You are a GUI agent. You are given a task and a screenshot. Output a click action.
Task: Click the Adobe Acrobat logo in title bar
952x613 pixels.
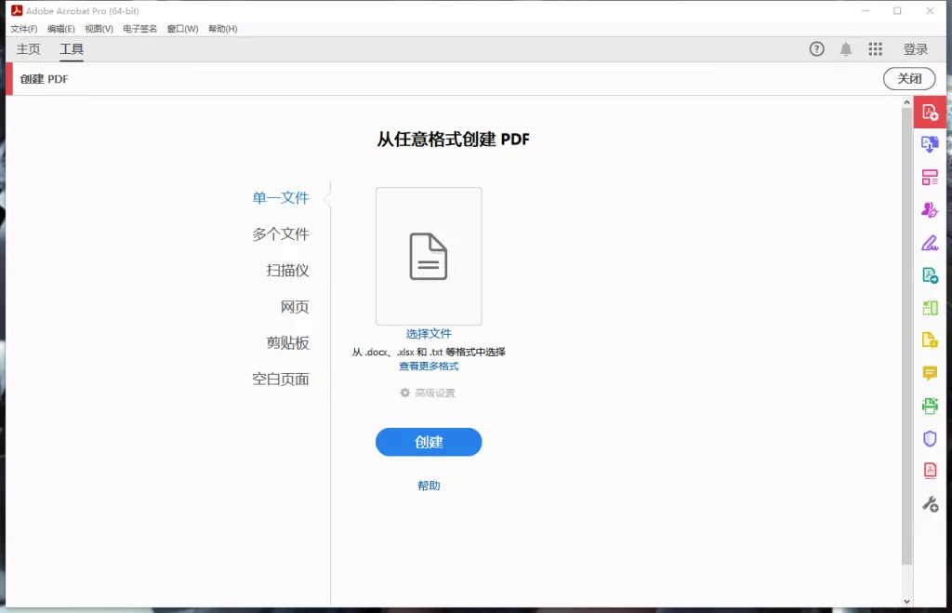pos(17,10)
